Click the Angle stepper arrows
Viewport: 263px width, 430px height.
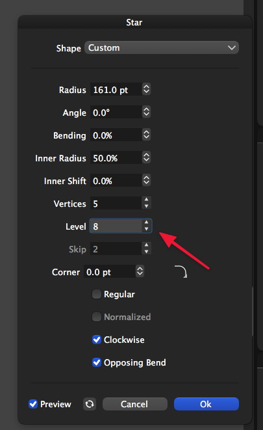click(146, 112)
